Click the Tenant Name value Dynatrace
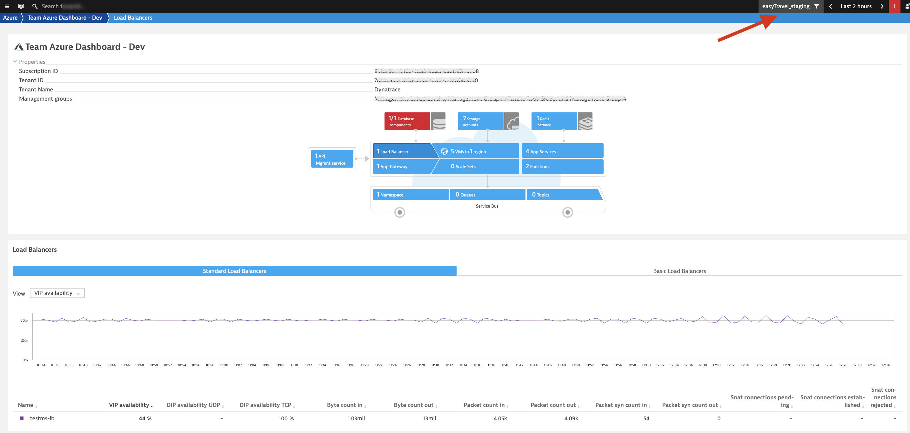 coord(387,89)
